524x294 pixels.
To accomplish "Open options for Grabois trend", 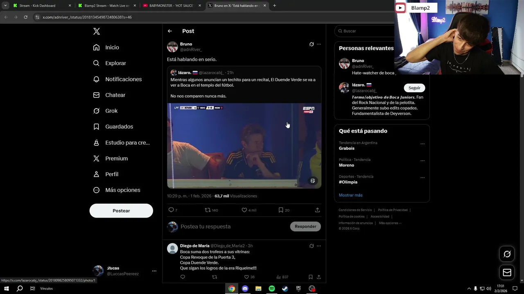I will [422, 144].
